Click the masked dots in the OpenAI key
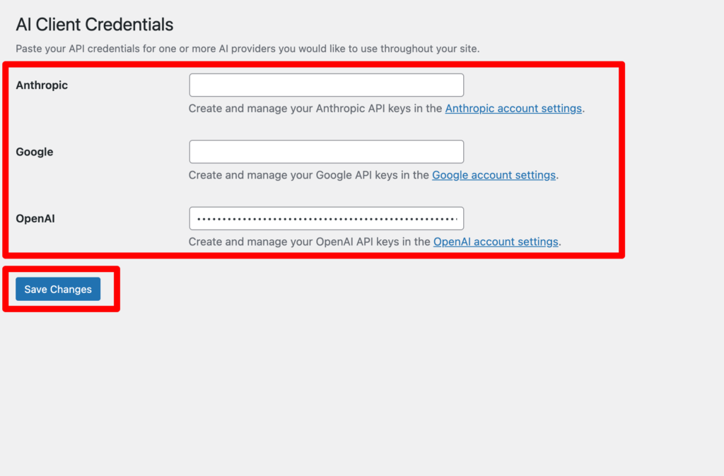Screen dimensions: 724x476 point(327,219)
